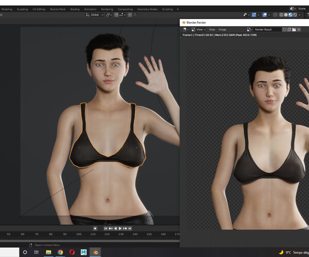Open the object types visibility menu
The image size is (309, 257).
(x=246, y=15)
